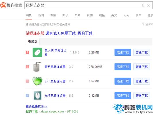The image size is (153, 115).
Task: Click the green 鼠大侠 mouse app icon
Action: [x=37, y=52]
